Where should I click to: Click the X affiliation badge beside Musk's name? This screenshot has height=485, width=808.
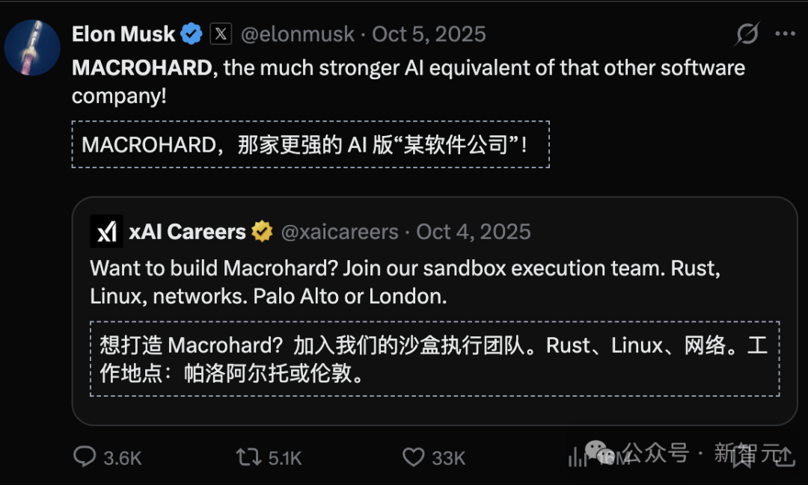(x=221, y=33)
